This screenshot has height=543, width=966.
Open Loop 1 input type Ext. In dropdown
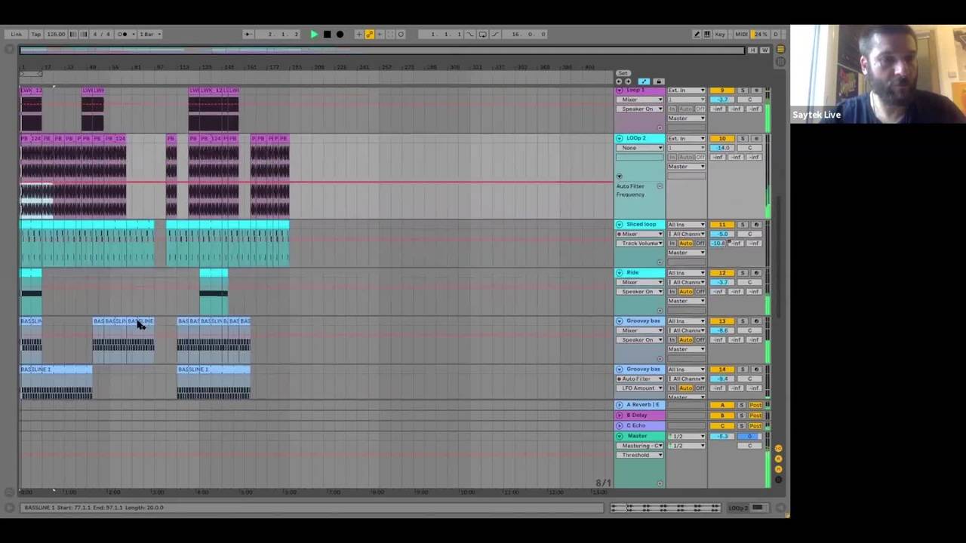(x=686, y=90)
